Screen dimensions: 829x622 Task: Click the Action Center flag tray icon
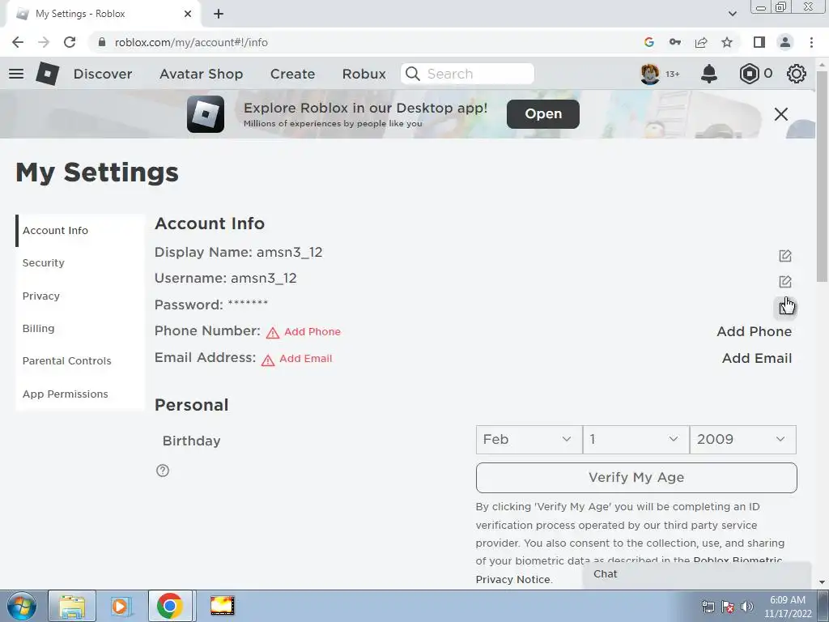pos(728,607)
